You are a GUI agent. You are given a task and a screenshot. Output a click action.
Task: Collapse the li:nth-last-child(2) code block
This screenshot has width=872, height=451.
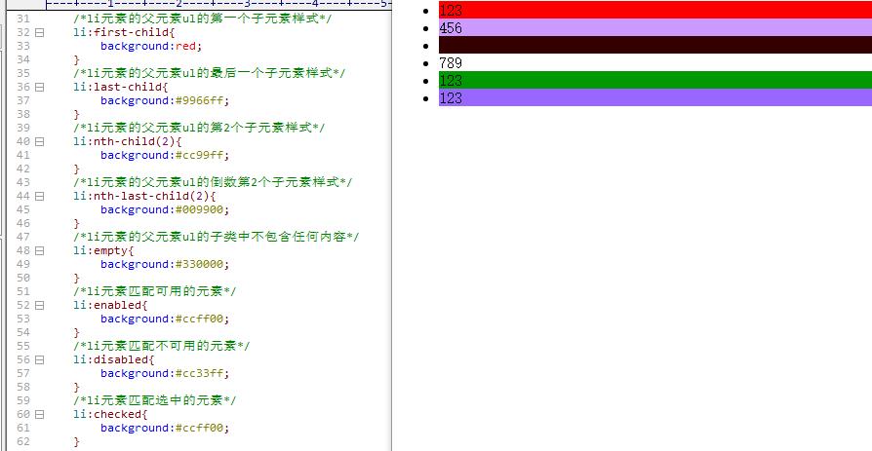tap(39, 196)
